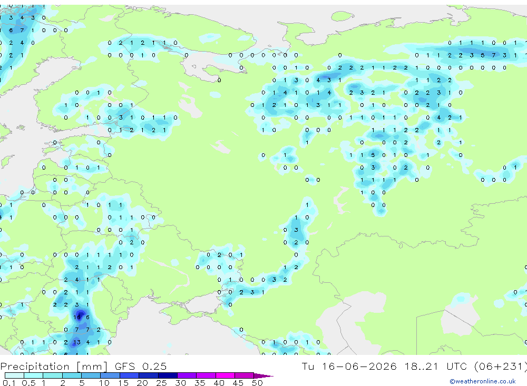This screenshot has height=386, width=527.
Task: Click the 40–45 mm magenta legend swatch
Action: click(x=225, y=375)
